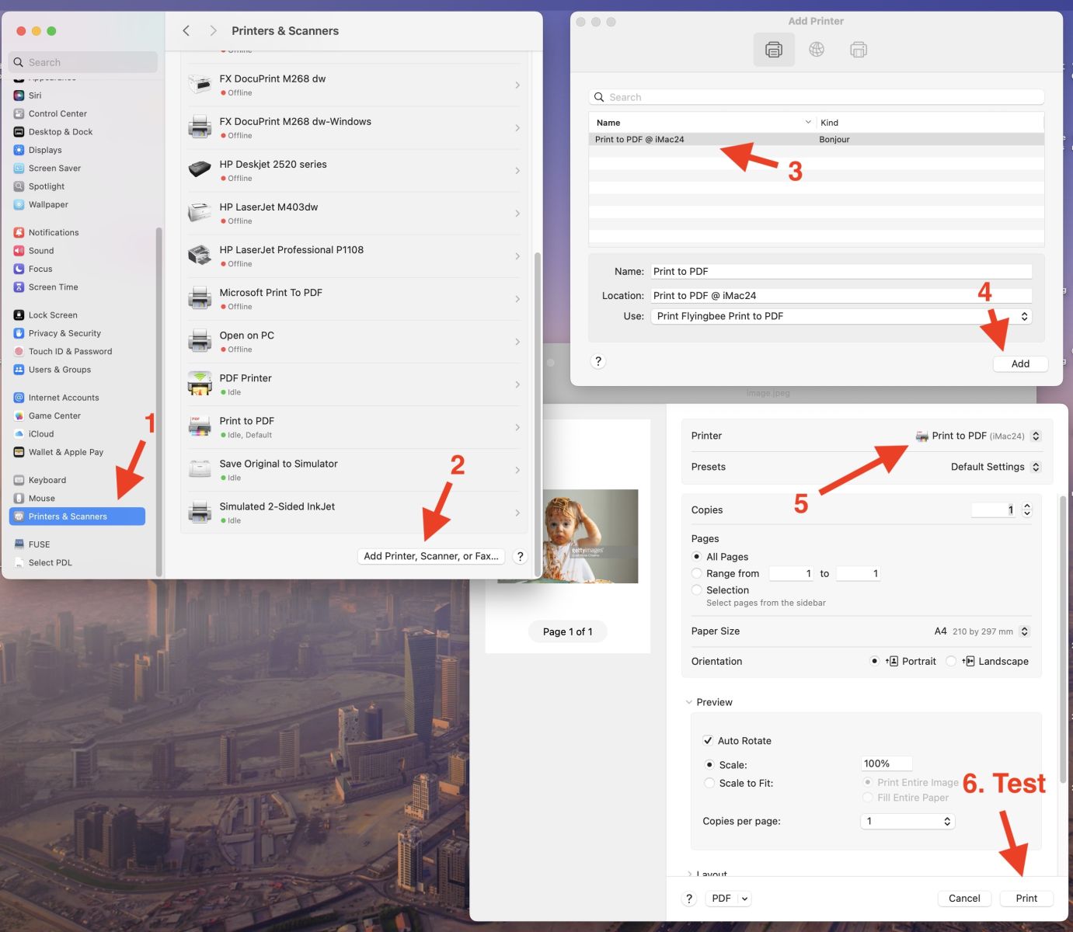Go back using the left chevron arrow

(x=186, y=31)
